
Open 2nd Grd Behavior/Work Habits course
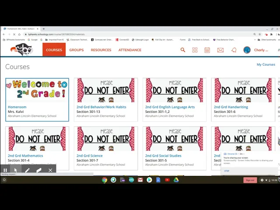(101, 107)
